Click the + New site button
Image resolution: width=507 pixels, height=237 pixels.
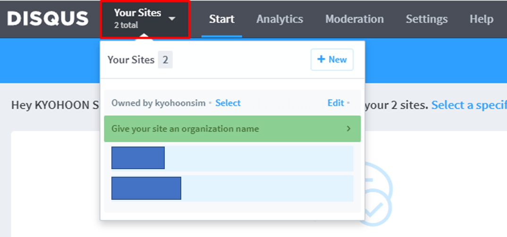tap(332, 59)
